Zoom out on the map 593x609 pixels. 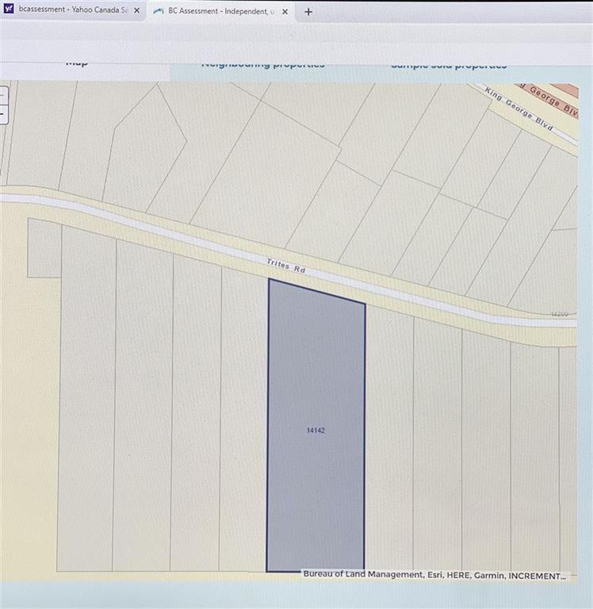[2, 113]
